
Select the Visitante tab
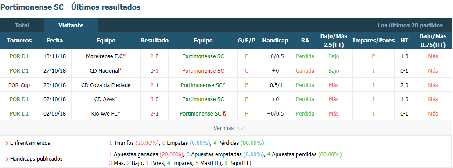coord(71,25)
